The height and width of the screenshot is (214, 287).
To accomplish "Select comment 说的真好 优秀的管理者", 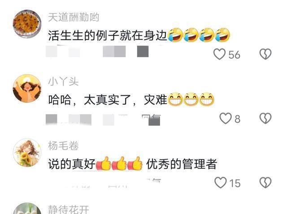I will pos(133,164).
